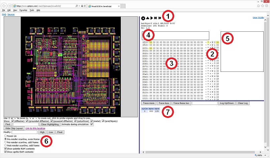The height and width of the screenshot is (158, 270).
Task: Click the run/play simulation icon
Action: pyautogui.click(x=143, y=18)
